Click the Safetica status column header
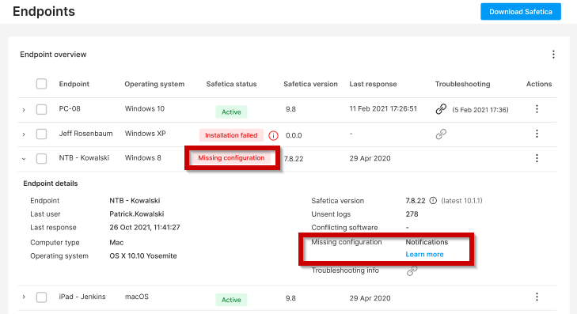The width and height of the screenshot is (577, 314). point(231,84)
